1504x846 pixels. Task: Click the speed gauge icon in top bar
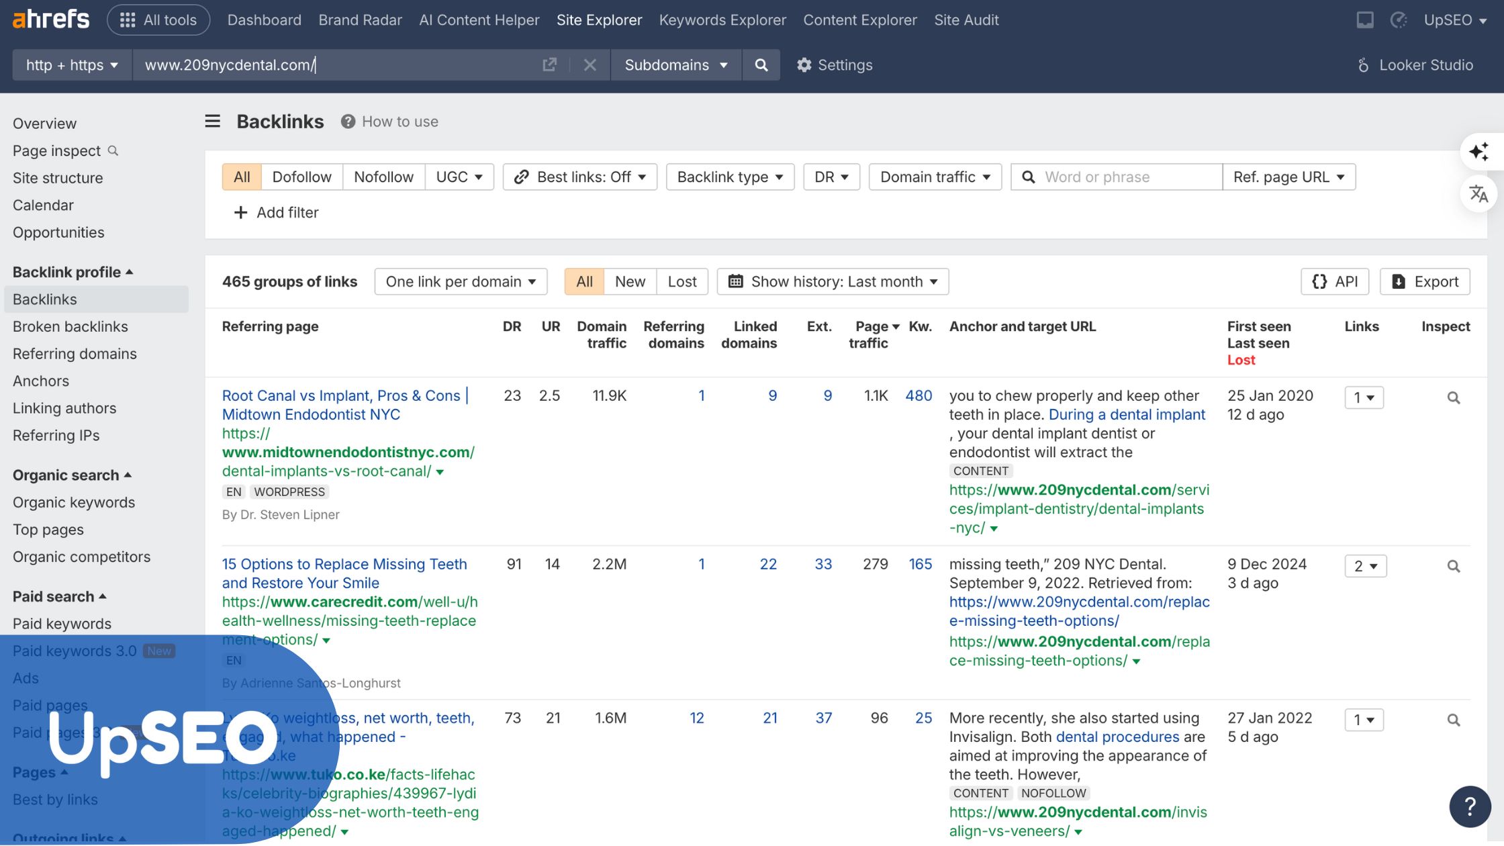pos(1399,20)
